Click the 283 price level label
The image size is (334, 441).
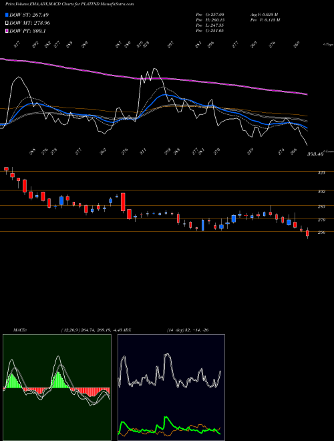(321, 206)
